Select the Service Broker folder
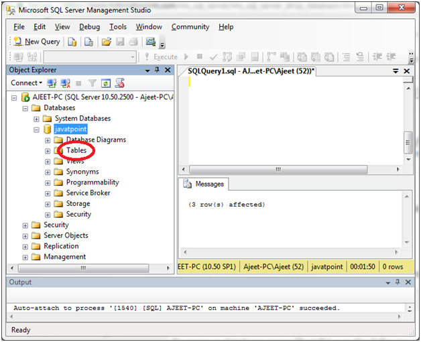Screen dimensions: 421x342 (x=88, y=193)
